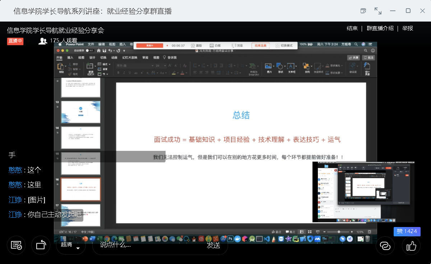Switch to the 插入 ribbon tab

(x=70, y=57)
